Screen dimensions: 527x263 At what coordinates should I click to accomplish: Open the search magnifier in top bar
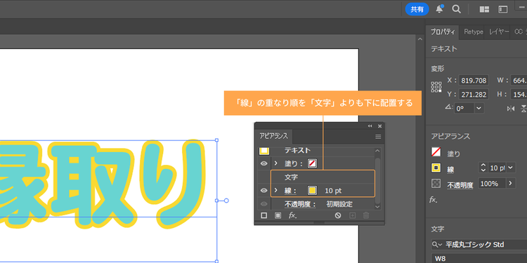[456, 9]
